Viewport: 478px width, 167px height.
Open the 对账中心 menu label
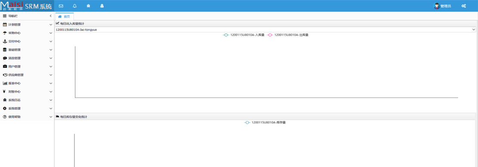[x=14, y=91]
